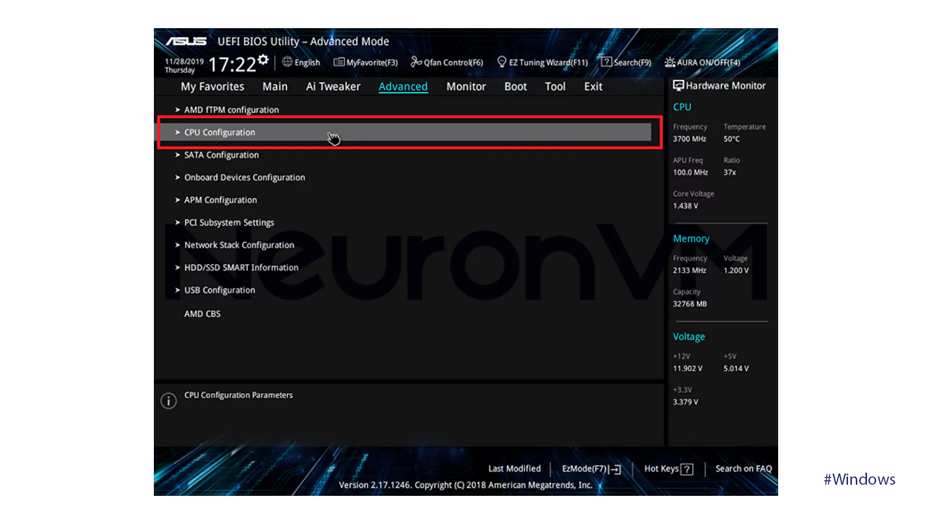Screen dimensions: 932x524
Task: Open PCI Subsystem Settings entry
Action: pos(229,223)
